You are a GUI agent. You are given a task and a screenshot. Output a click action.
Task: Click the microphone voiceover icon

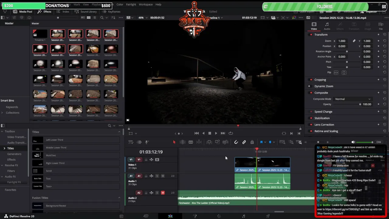pyautogui.click(x=146, y=142)
